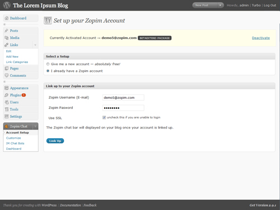Image resolution: width=280 pixels, height=210 pixels.
Task: Click the Zopim Password field
Action: coord(123,108)
